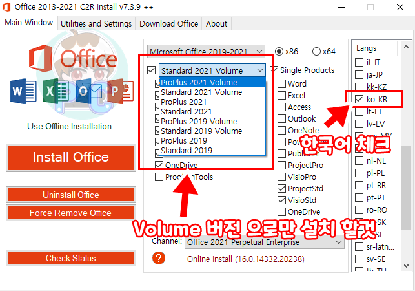The image size is (415, 291).
Task: Click the Word app icon
Action: (x=23, y=91)
